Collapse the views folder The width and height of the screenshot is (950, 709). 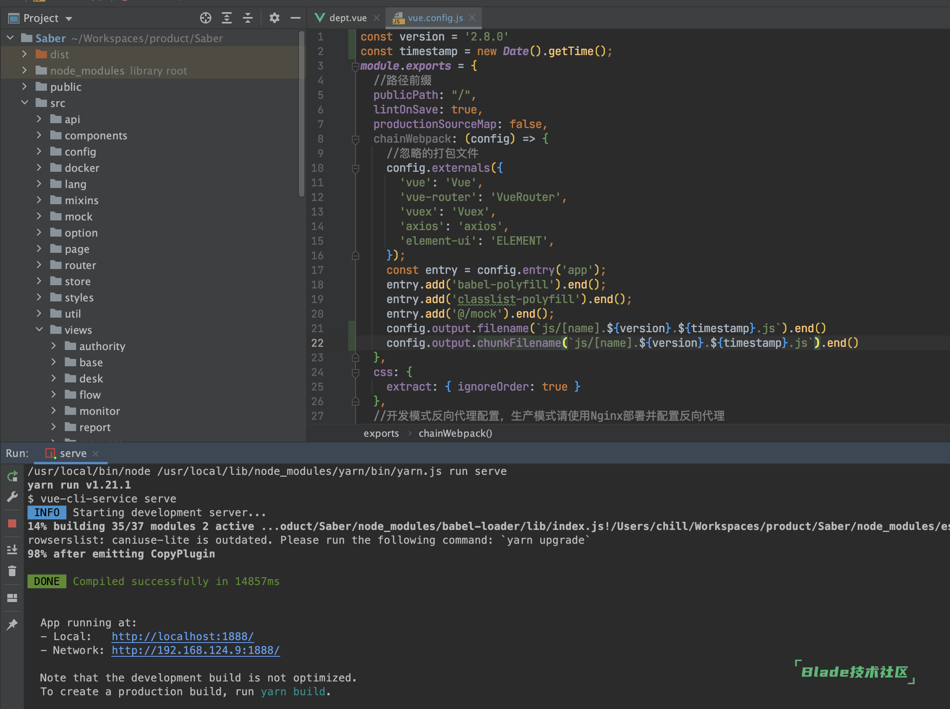point(39,330)
